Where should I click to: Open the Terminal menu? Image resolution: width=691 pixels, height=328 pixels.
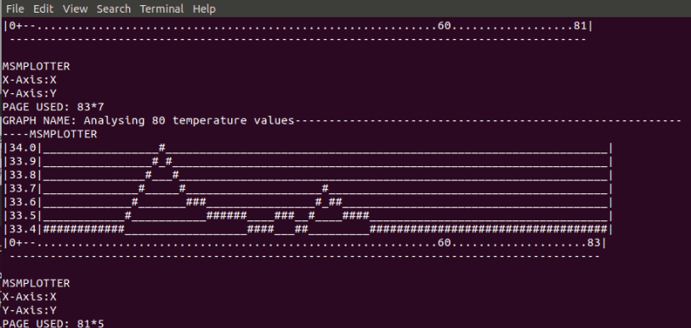[x=161, y=8]
